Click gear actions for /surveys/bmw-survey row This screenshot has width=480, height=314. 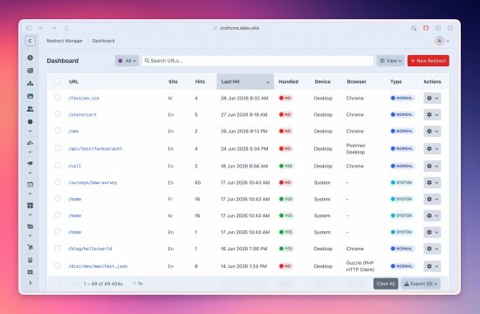click(x=432, y=182)
